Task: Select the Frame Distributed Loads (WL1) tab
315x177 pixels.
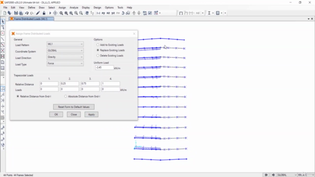Action: pyautogui.click(x=31, y=19)
